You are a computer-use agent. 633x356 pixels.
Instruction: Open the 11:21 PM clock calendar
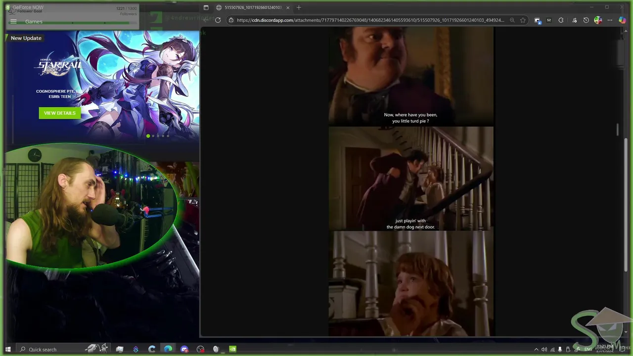pyautogui.click(x=605, y=349)
